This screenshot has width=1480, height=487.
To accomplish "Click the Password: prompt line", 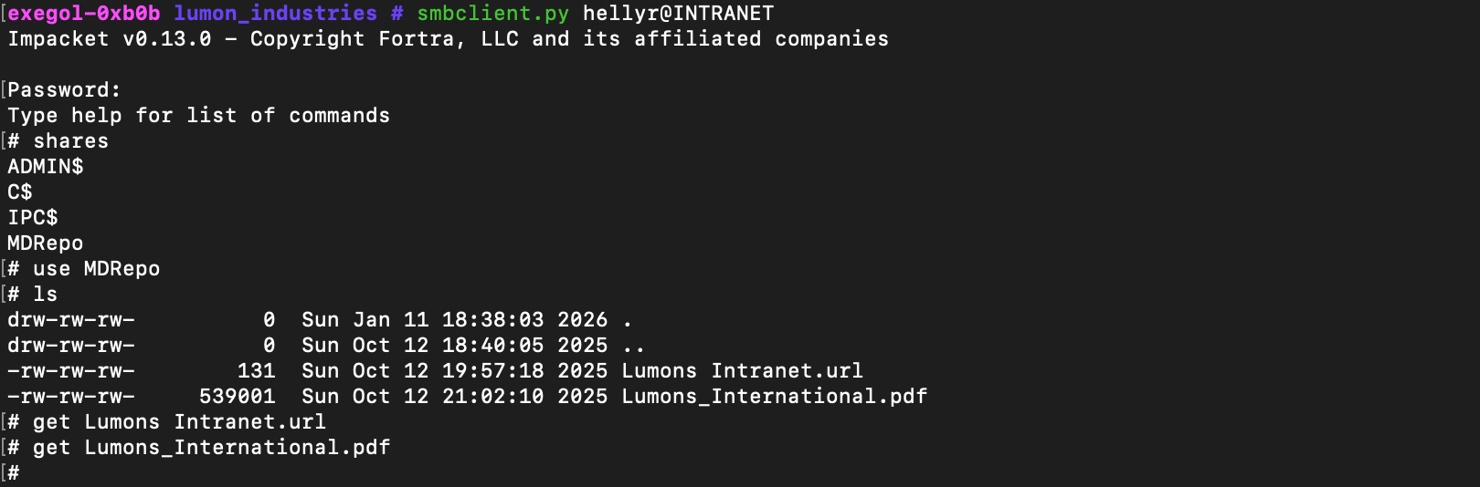I will click(x=64, y=90).
